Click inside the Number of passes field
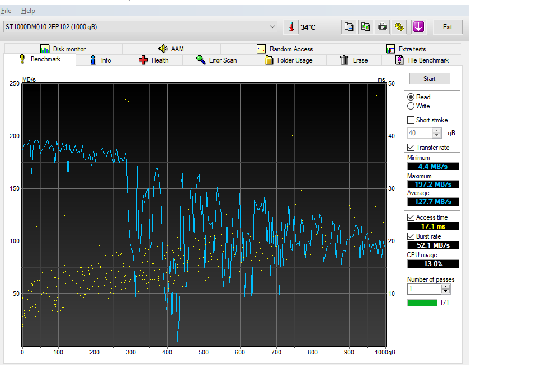Screen dimensions: 537x365 click(x=423, y=289)
